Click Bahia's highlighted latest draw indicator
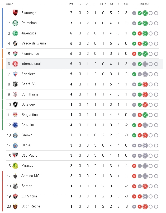166x213 pixels. tap(145, 146)
